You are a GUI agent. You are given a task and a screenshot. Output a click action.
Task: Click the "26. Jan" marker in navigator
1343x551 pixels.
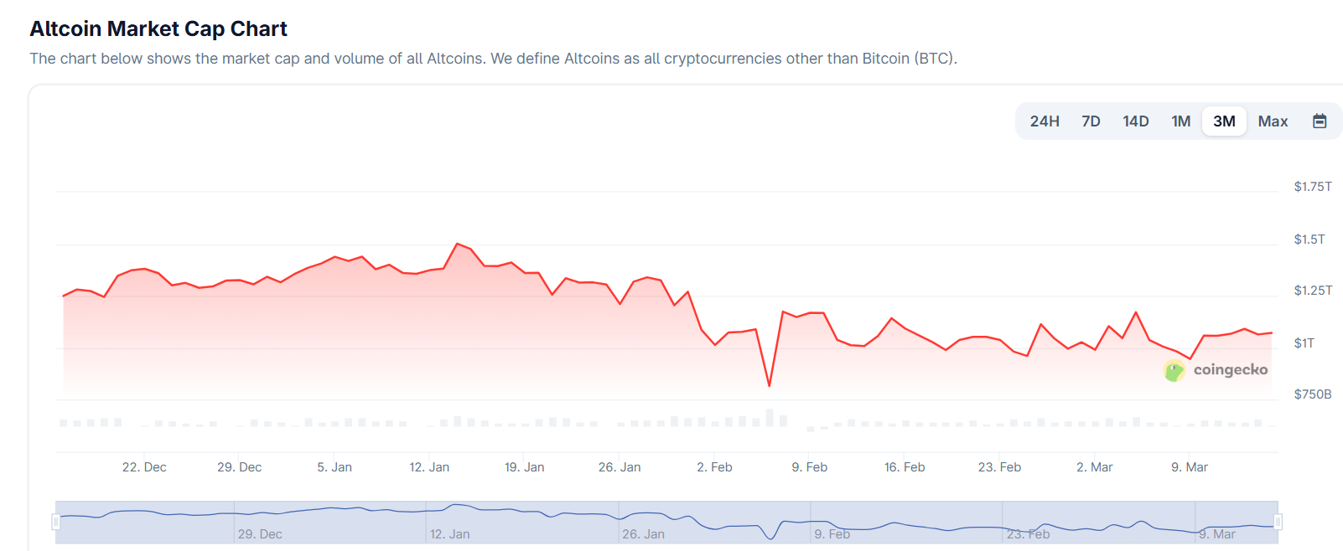click(x=643, y=534)
